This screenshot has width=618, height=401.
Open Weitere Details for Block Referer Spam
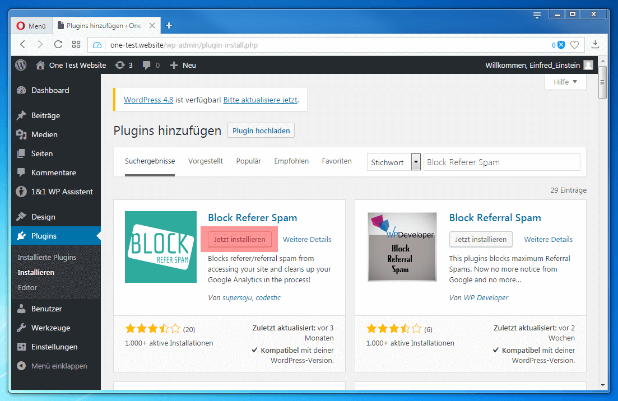pyautogui.click(x=307, y=240)
